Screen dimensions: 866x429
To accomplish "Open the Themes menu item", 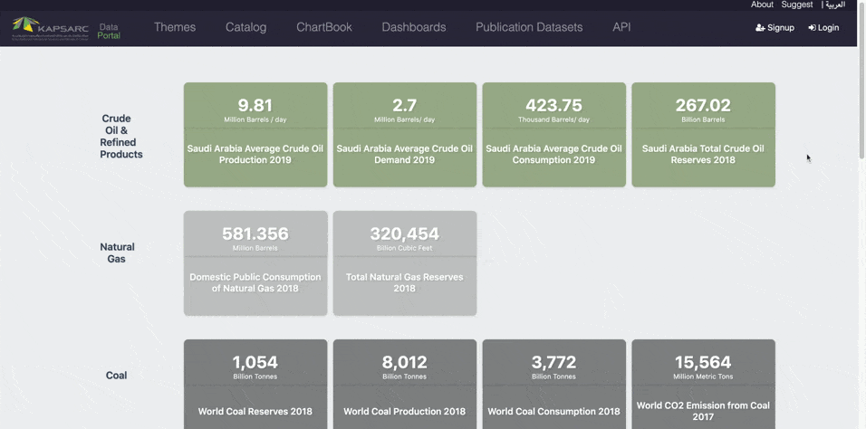I will pos(175,27).
